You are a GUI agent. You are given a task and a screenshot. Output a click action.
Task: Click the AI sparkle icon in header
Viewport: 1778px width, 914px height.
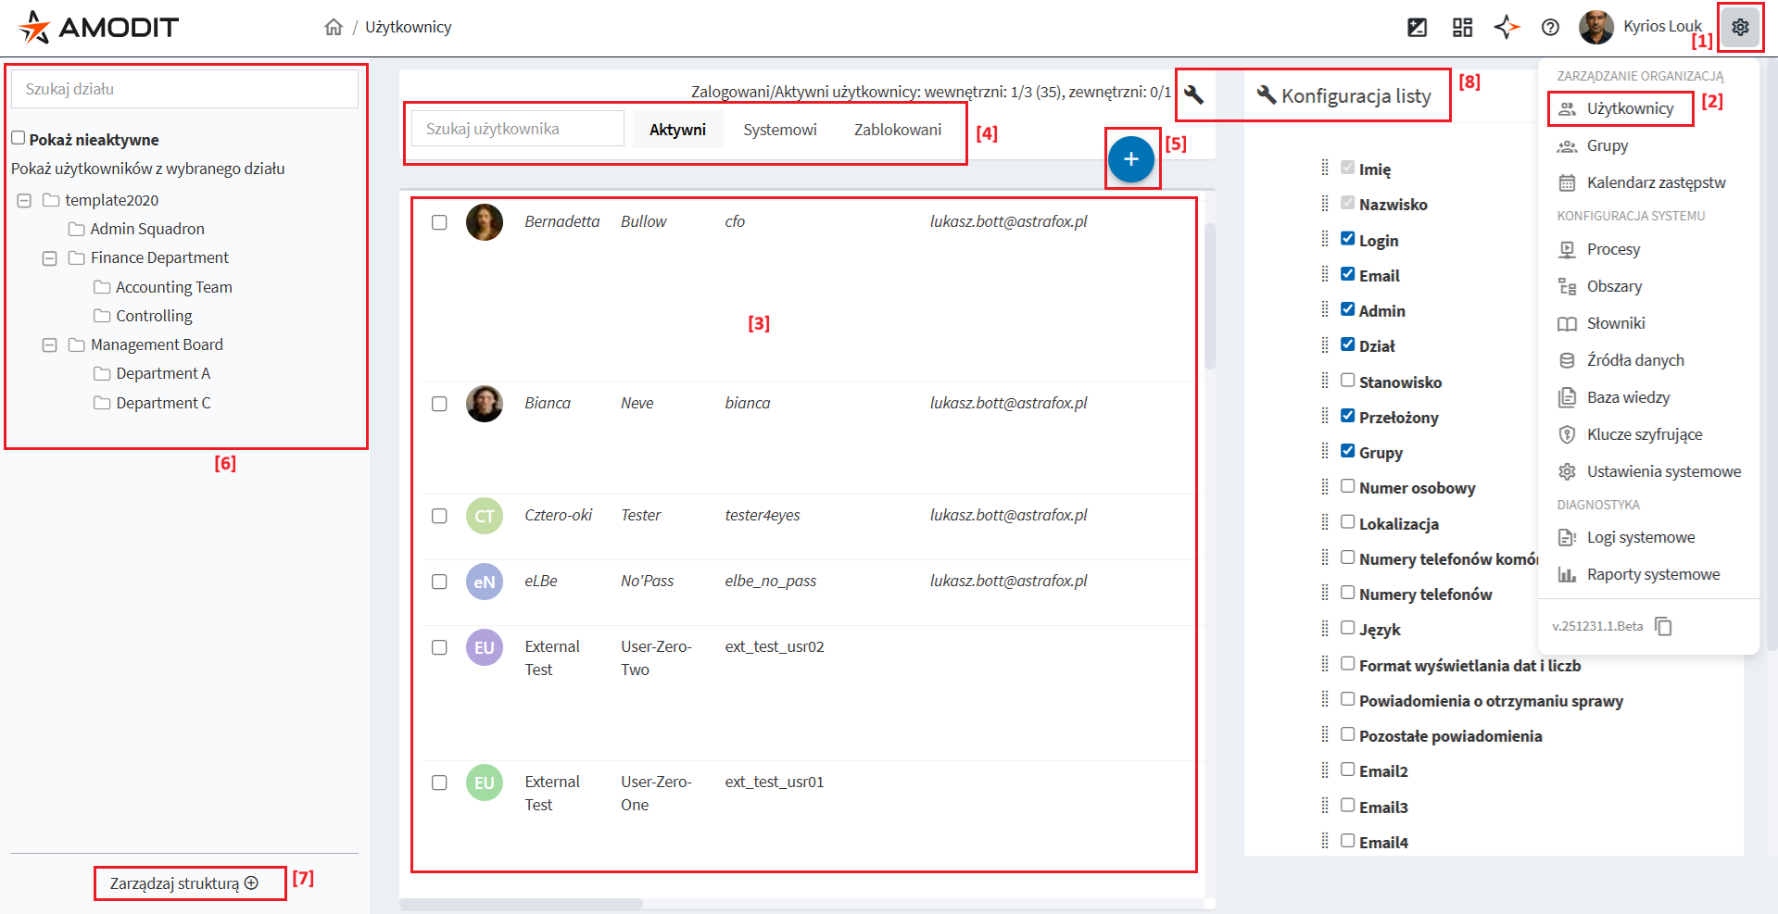tap(1507, 27)
